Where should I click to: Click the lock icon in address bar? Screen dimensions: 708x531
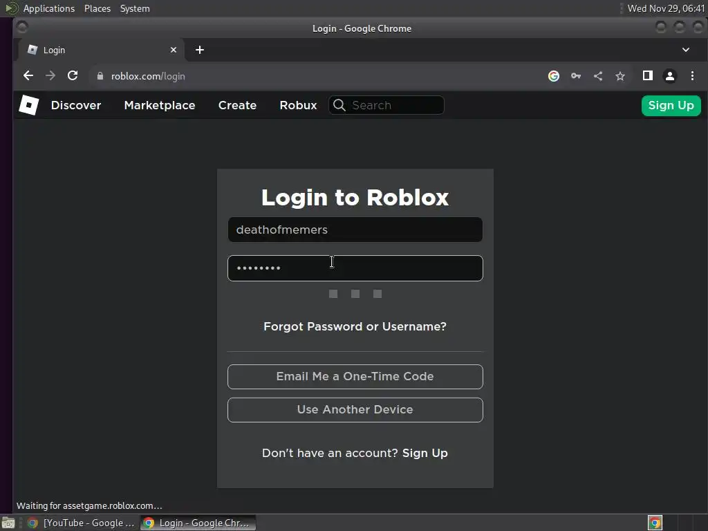point(100,76)
